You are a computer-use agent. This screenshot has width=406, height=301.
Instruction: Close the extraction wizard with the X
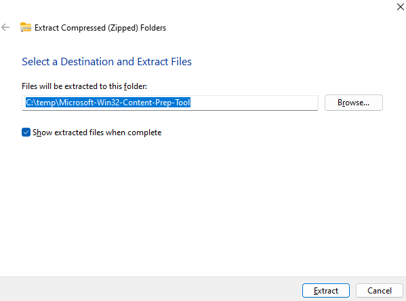point(401,7)
